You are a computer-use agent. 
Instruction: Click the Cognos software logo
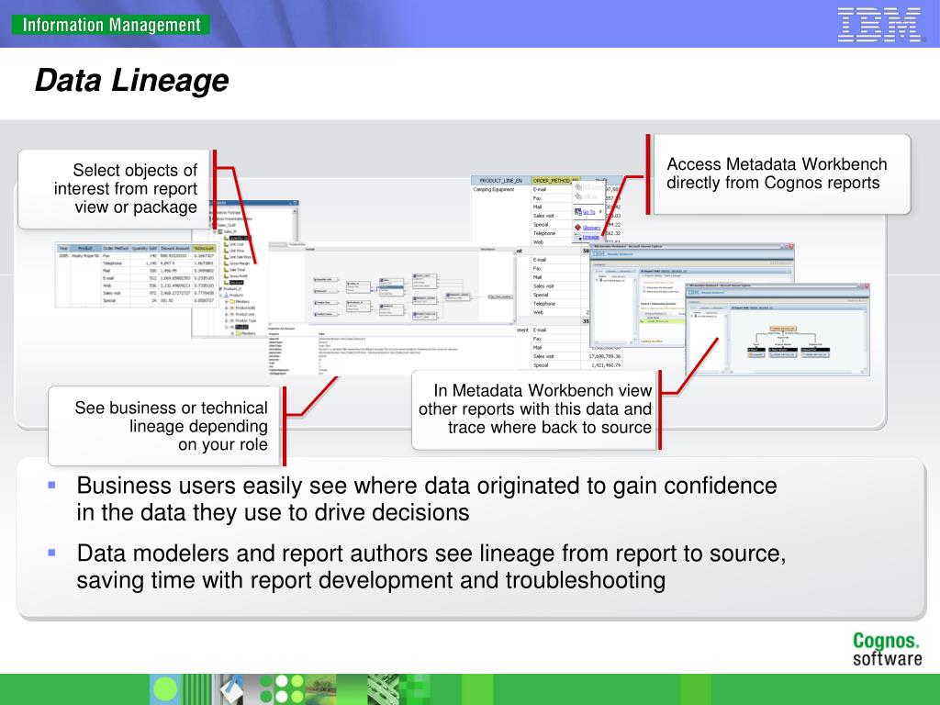click(x=888, y=649)
